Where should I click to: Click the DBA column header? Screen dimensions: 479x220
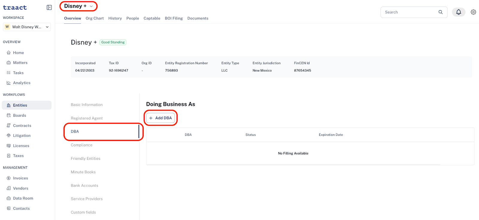tap(188, 135)
